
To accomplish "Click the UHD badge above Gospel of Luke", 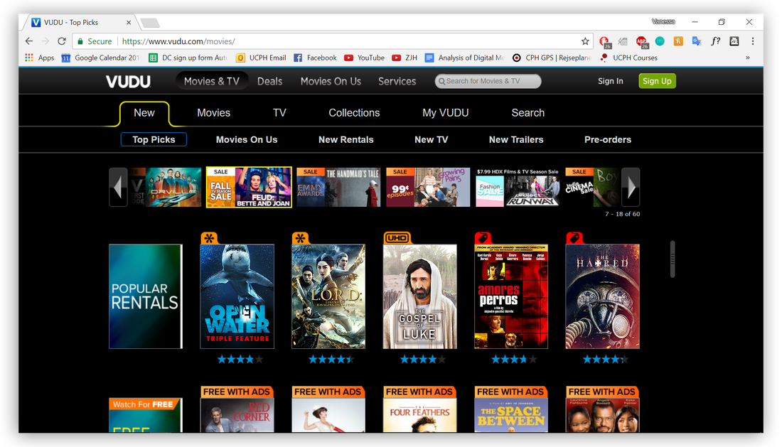I will pos(397,237).
